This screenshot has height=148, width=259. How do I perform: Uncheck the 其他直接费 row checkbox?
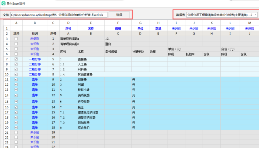[16, 74]
